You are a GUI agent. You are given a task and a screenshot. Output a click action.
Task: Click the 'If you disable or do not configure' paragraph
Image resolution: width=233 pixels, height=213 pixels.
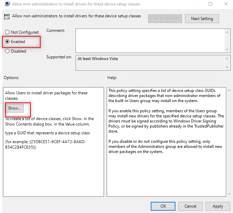pos(165,147)
